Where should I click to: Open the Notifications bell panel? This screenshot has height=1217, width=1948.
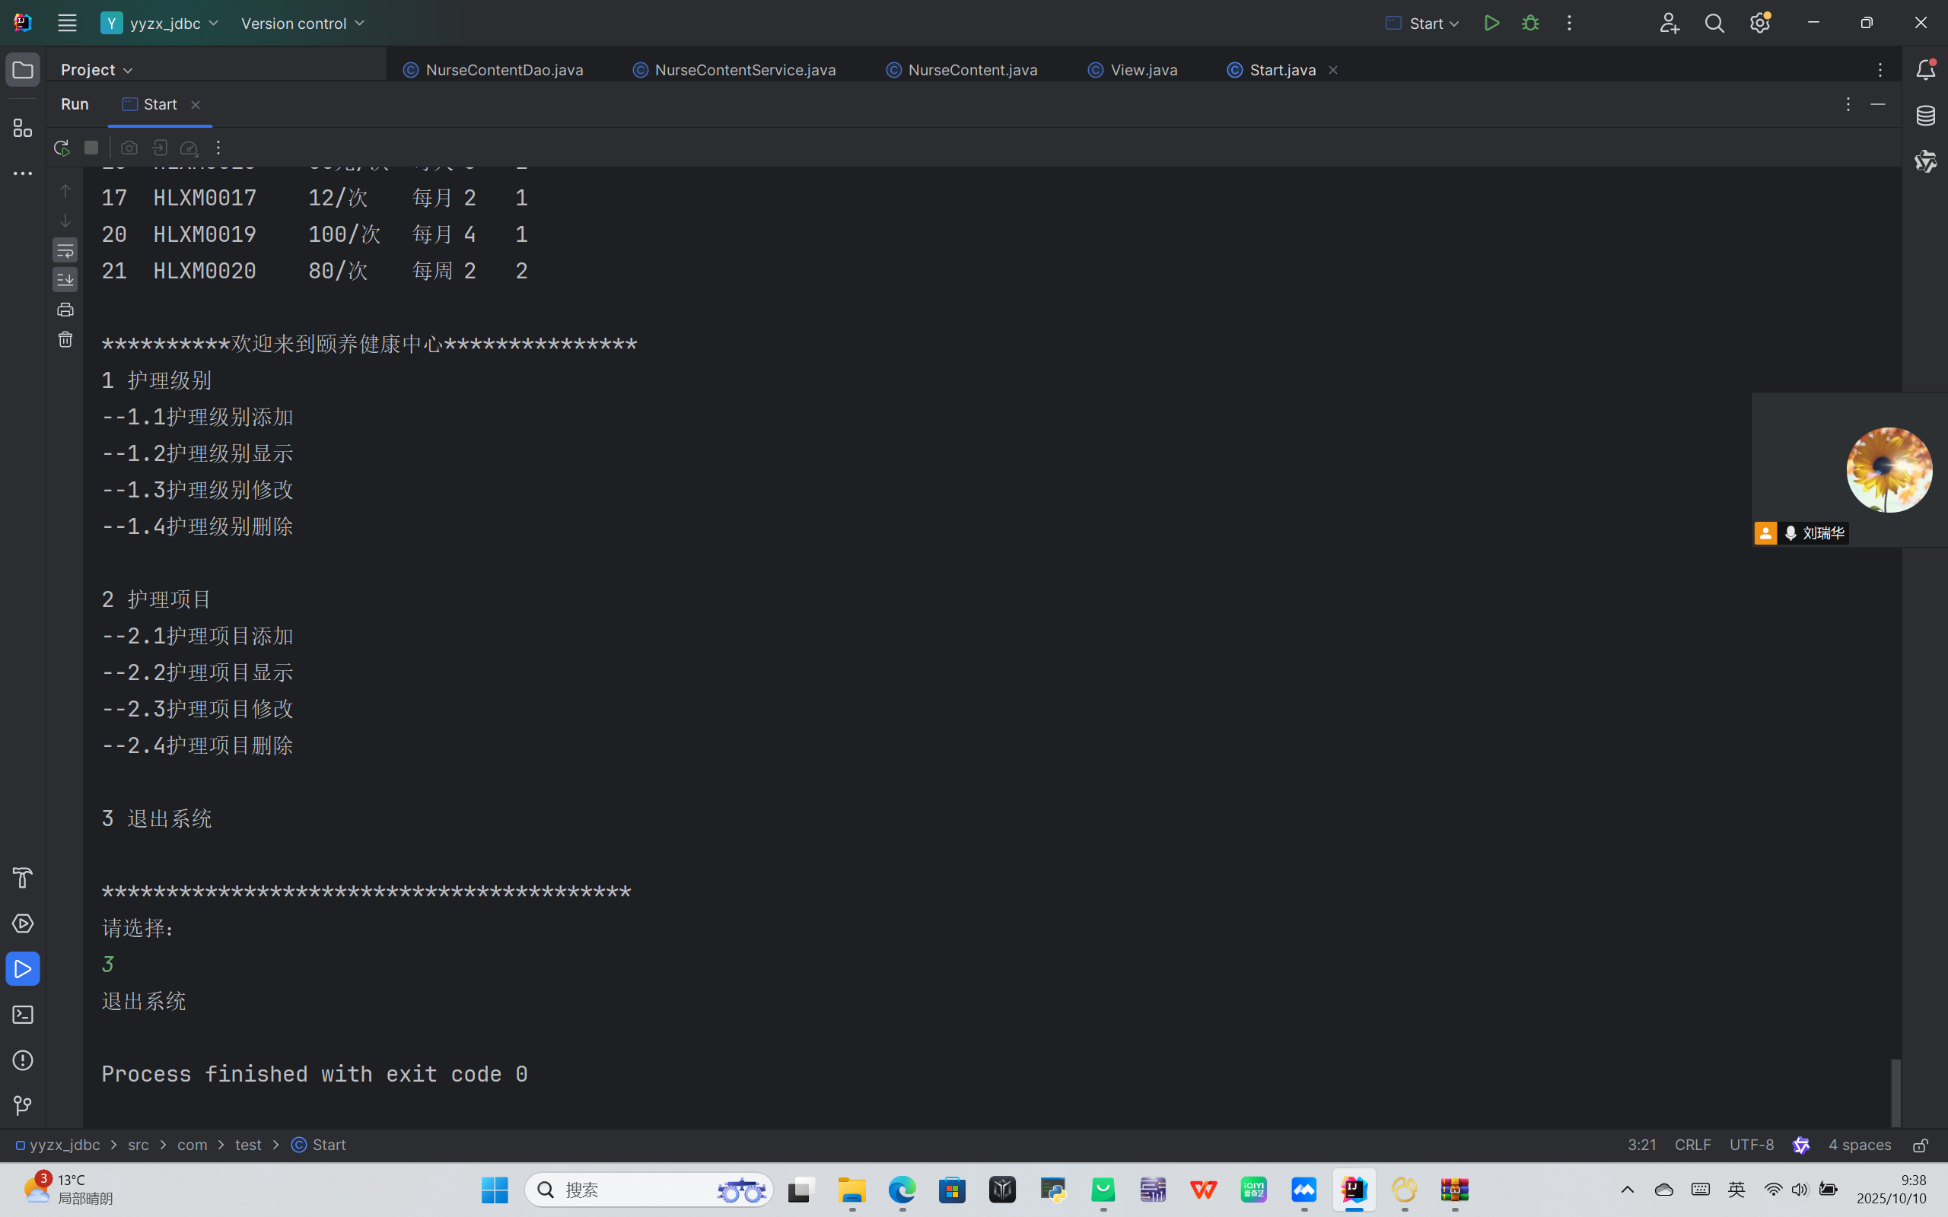[x=1925, y=70]
